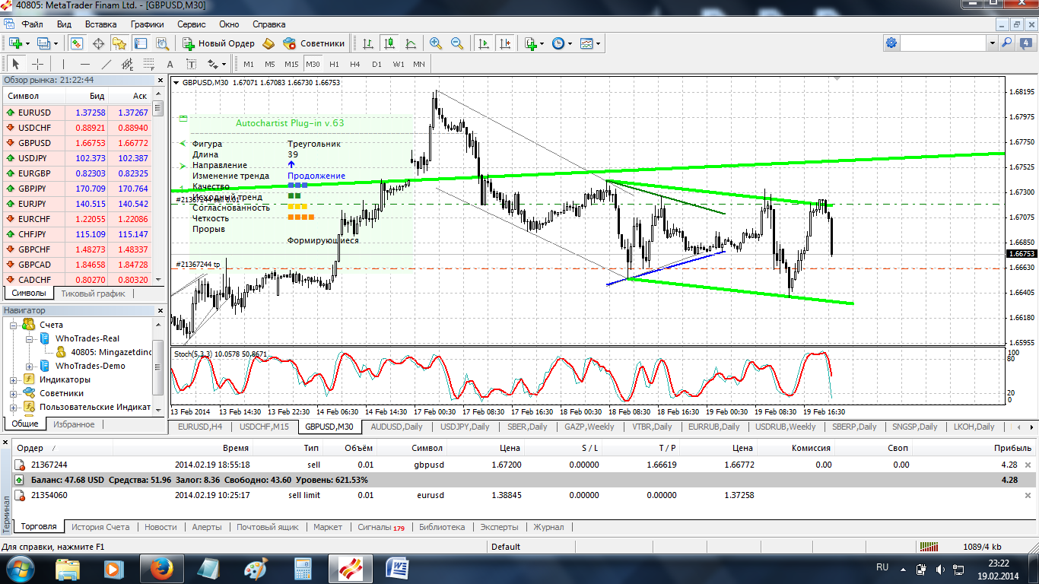Open the Графики menu

148,24
